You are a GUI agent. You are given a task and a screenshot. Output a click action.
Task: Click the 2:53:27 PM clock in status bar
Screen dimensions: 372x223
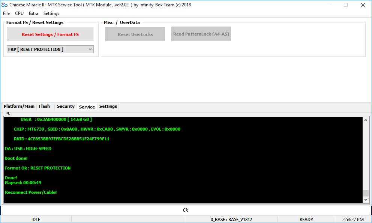(353, 220)
